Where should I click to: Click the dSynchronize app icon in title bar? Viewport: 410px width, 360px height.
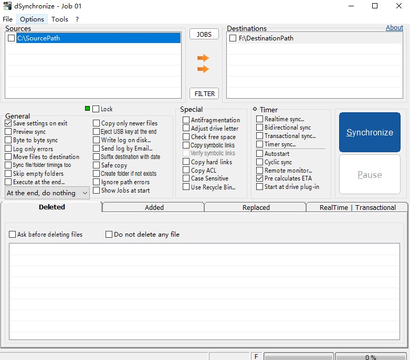point(7,6)
